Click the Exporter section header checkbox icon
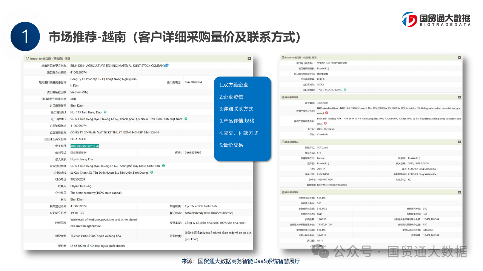Image resolution: width=483 pixels, height=271 pixels. 282,58
